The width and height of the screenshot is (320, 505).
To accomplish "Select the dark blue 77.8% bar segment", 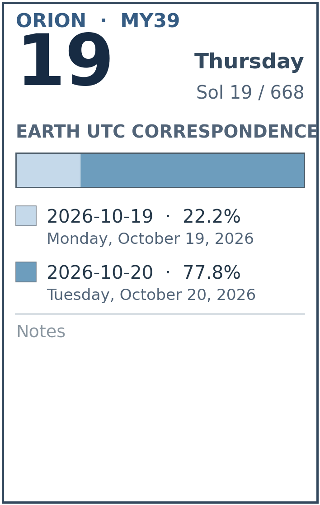I will pos(193,171).
